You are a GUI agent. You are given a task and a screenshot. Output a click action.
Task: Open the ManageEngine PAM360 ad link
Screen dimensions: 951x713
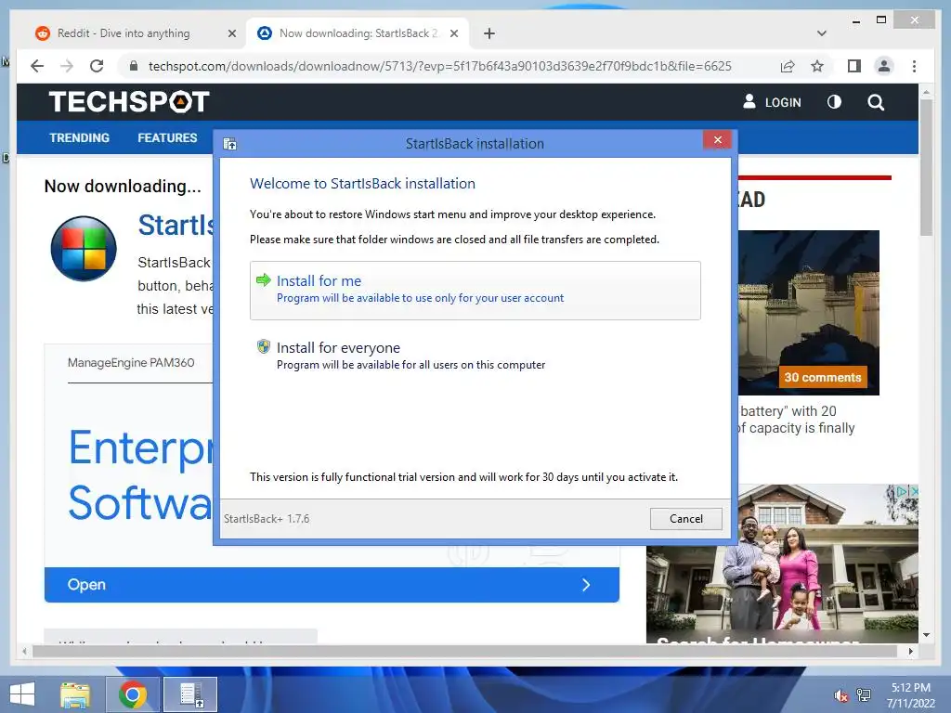[x=131, y=363]
